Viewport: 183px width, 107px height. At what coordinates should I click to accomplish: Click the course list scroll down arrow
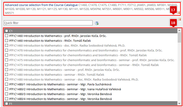179,103
